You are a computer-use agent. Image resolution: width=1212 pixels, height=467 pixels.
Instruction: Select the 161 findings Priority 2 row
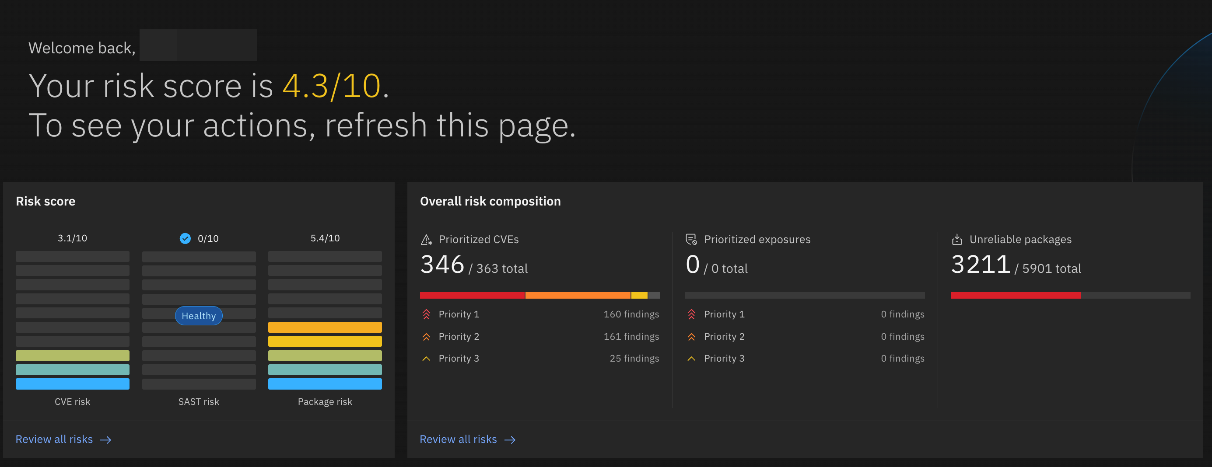(539, 337)
